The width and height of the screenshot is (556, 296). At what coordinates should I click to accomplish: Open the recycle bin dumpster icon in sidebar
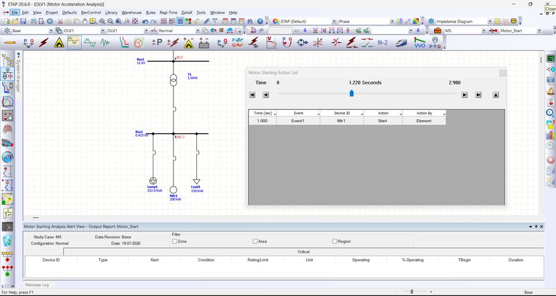click(7, 241)
